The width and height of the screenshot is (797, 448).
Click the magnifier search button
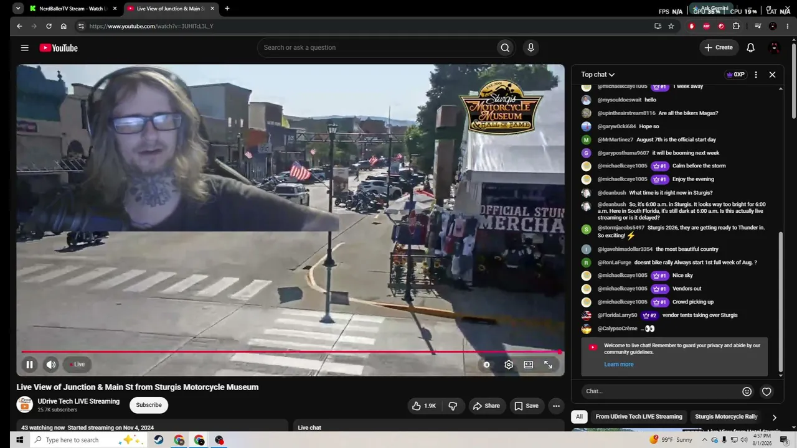tap(505, 48)
